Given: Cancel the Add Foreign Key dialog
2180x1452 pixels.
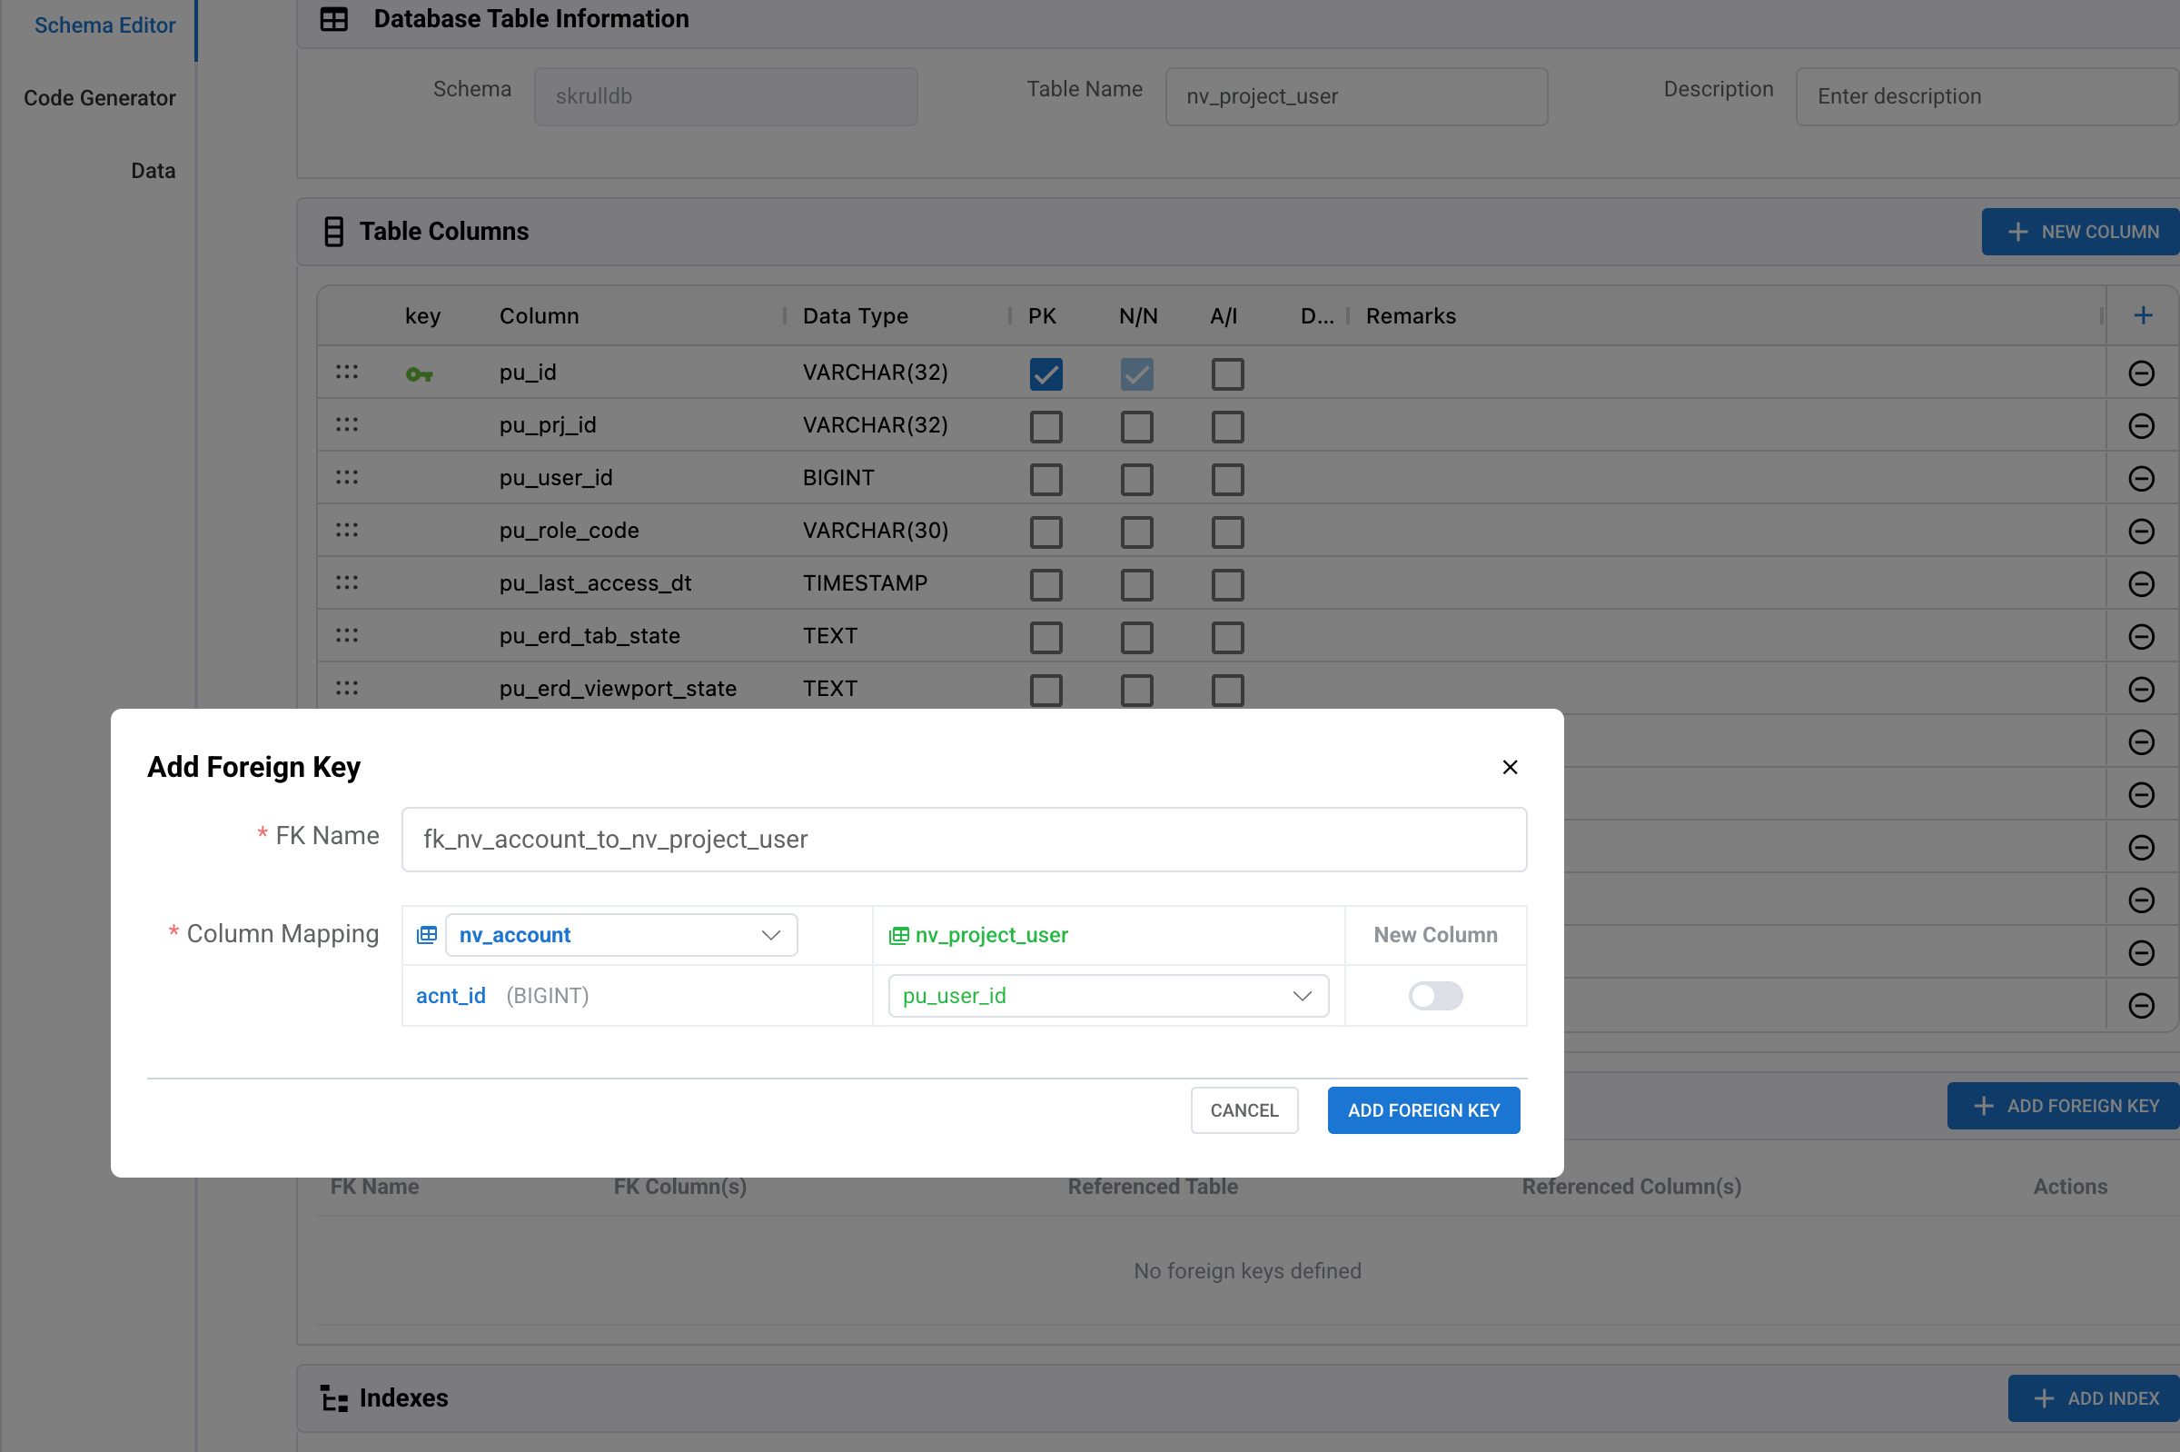Looking at the screenshot, I should click(x=1244, y=1109).
